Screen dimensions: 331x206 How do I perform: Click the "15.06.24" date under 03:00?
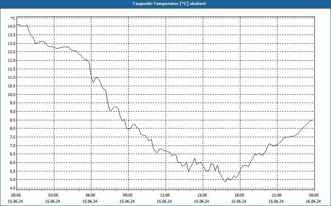[53, 201]
